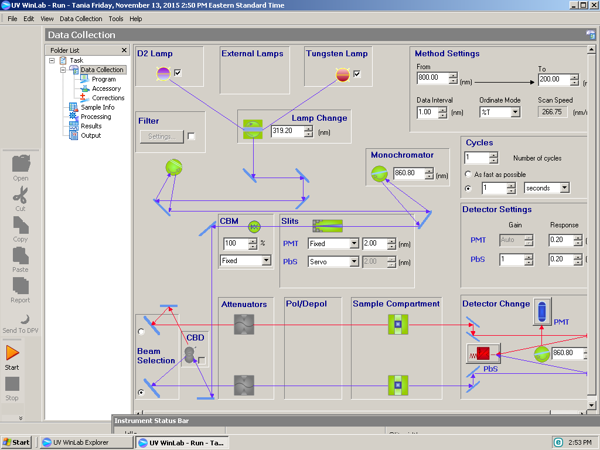Open the Data Collection menu
The image size is (600, 450).
81,19
